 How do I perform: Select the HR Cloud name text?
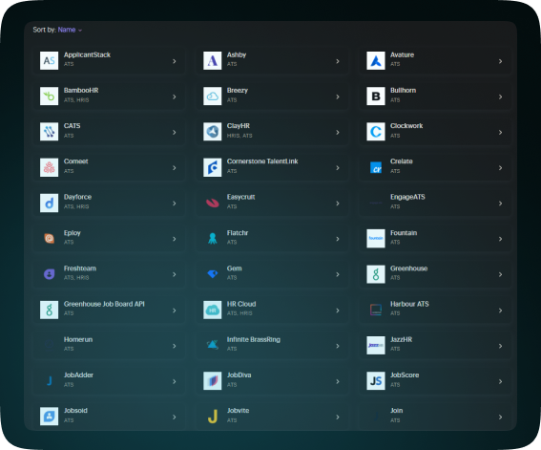[x=241, y=304]
